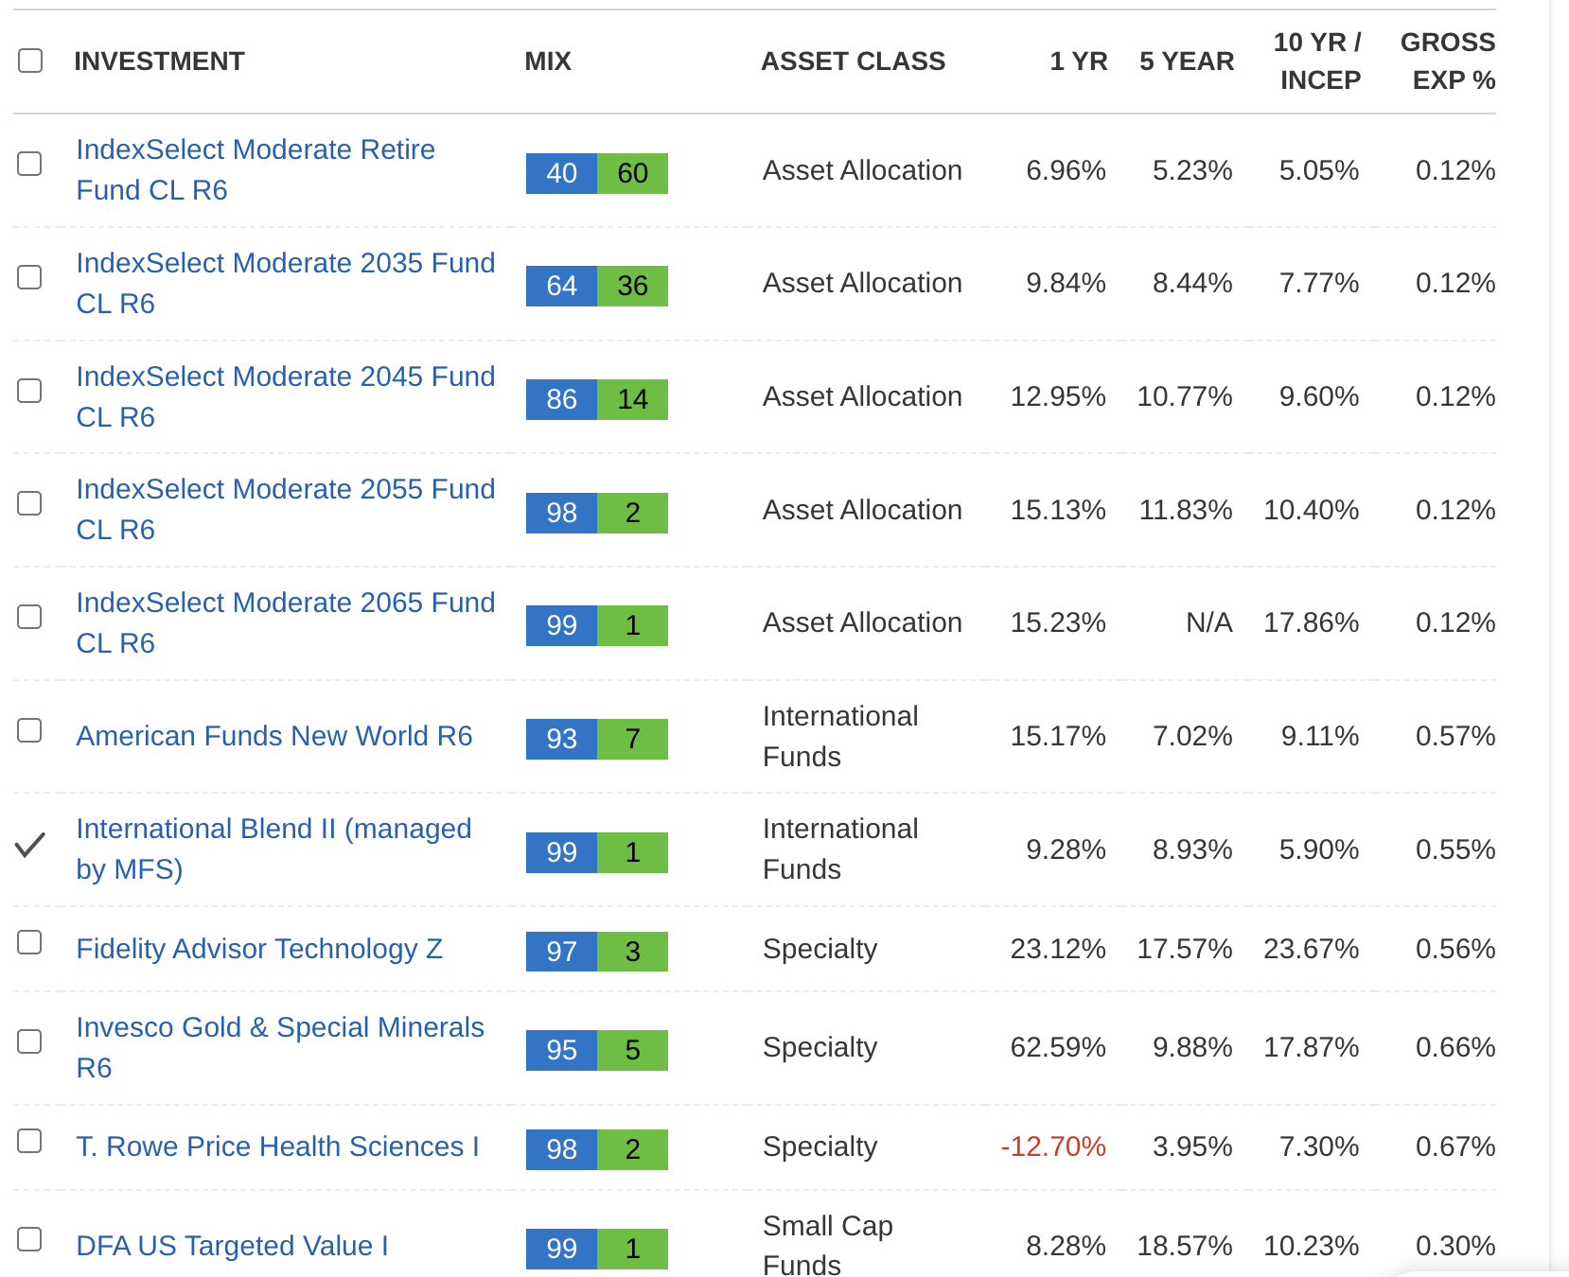Select the T. Rowe Price Health Sciences checkbox
This screenshot has width=1569, height=1277.
click(x=30, y=1141)
